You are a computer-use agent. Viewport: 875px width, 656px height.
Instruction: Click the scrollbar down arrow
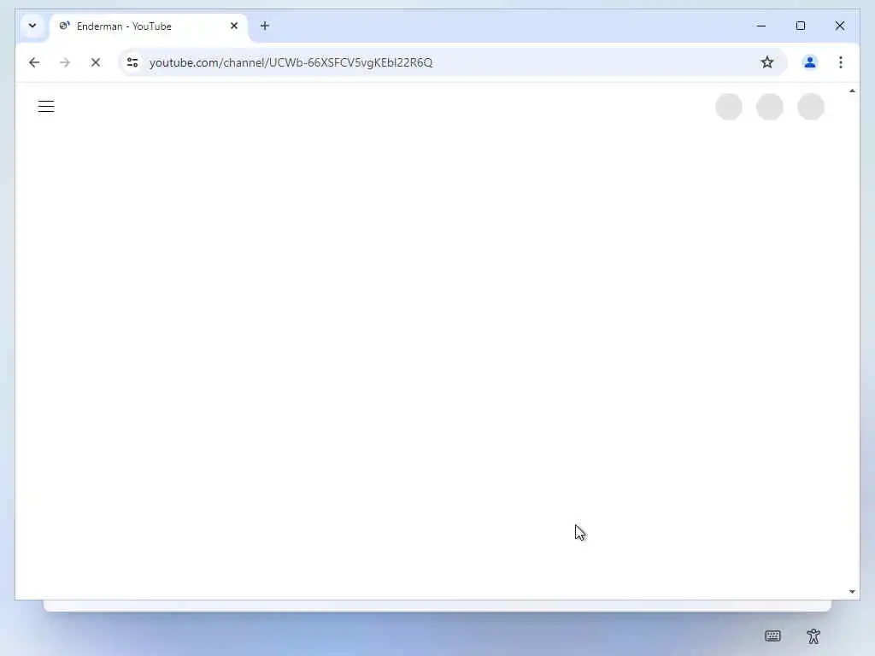coord(852,592)
